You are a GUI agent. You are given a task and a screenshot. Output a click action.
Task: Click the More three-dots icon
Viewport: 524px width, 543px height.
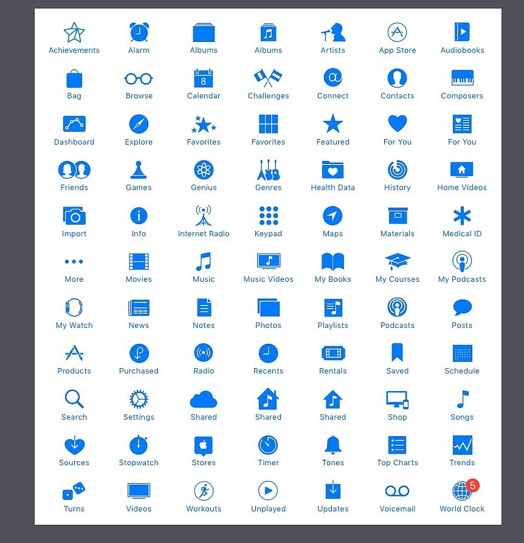click(74, 261)
